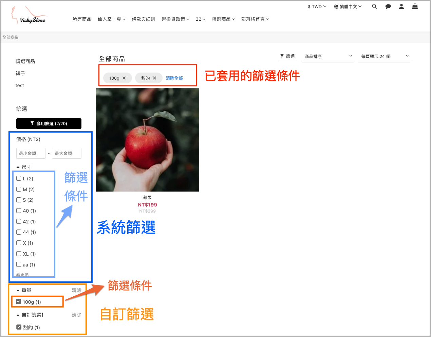
Task: Collapse the 尺寸 filter section
Action: click(24, 167)
